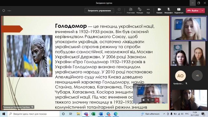
Task: Unmute with the Микрофон button
Action: coord(168,11)
